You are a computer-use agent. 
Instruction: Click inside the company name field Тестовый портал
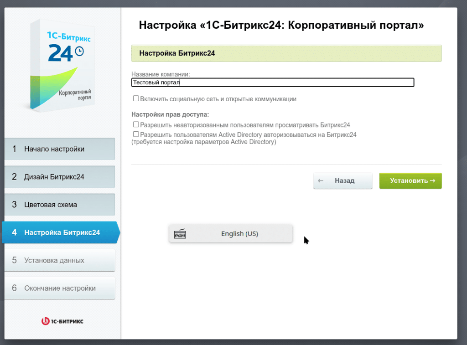tap(272, 82)
